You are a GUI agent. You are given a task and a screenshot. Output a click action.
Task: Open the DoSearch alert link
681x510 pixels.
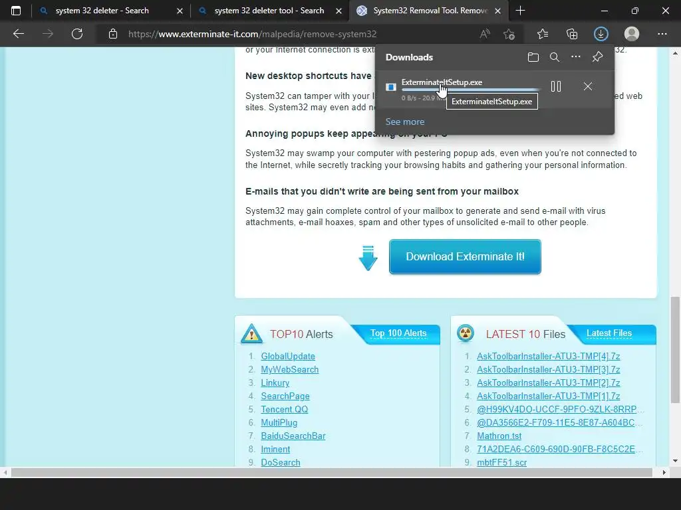[281, 462]
